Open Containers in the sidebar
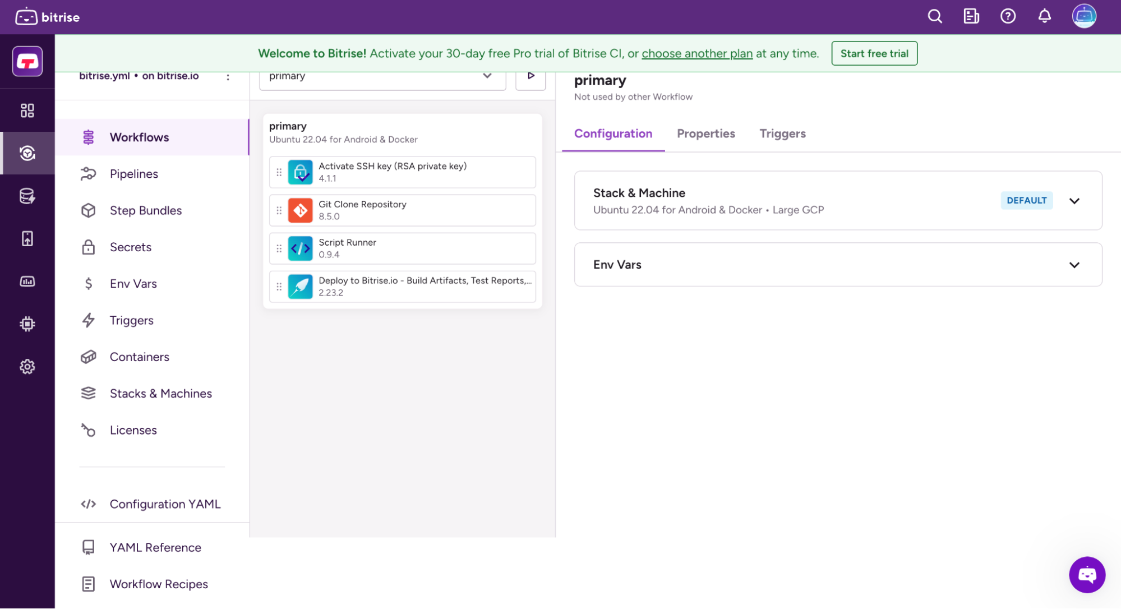Image resolution: width=1121 pixels, height=609 pixels. click(152, 357)
